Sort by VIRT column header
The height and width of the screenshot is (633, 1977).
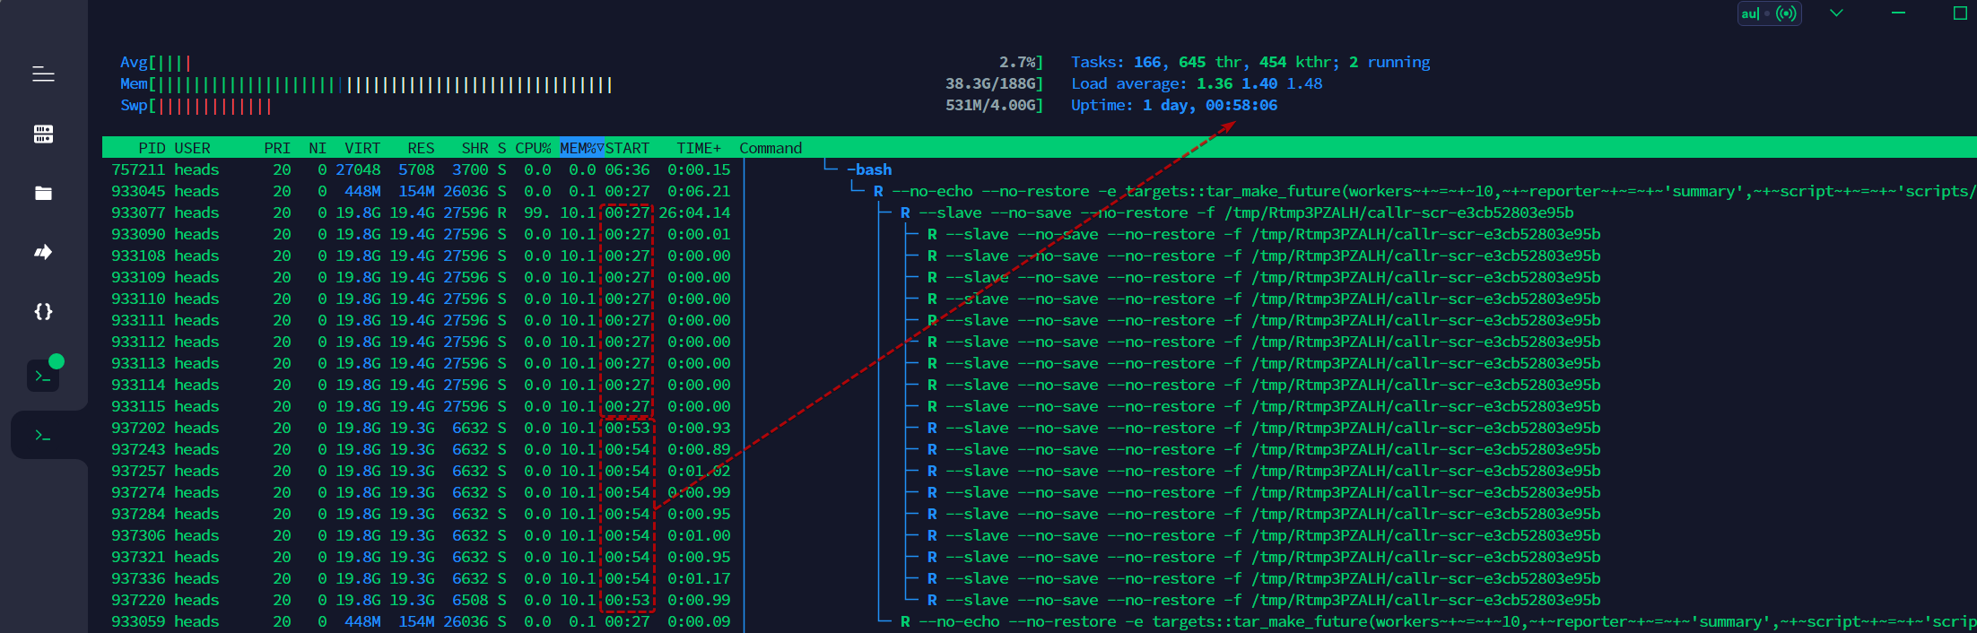362,148
